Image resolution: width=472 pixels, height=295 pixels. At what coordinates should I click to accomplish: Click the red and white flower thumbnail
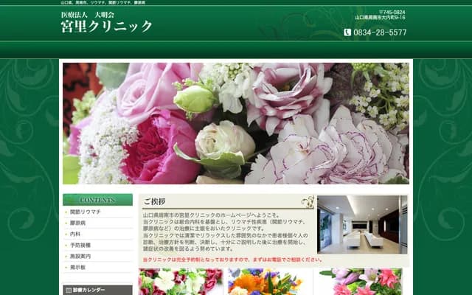tap(181, 282)
